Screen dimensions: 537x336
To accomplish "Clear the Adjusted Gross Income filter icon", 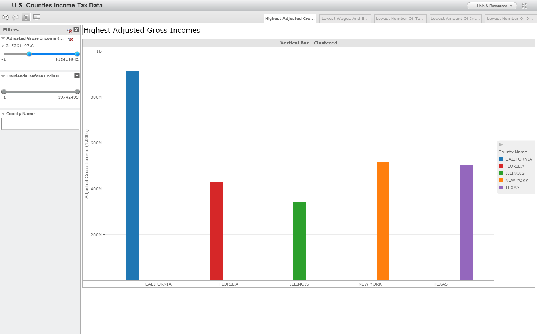I will (70, 38).
